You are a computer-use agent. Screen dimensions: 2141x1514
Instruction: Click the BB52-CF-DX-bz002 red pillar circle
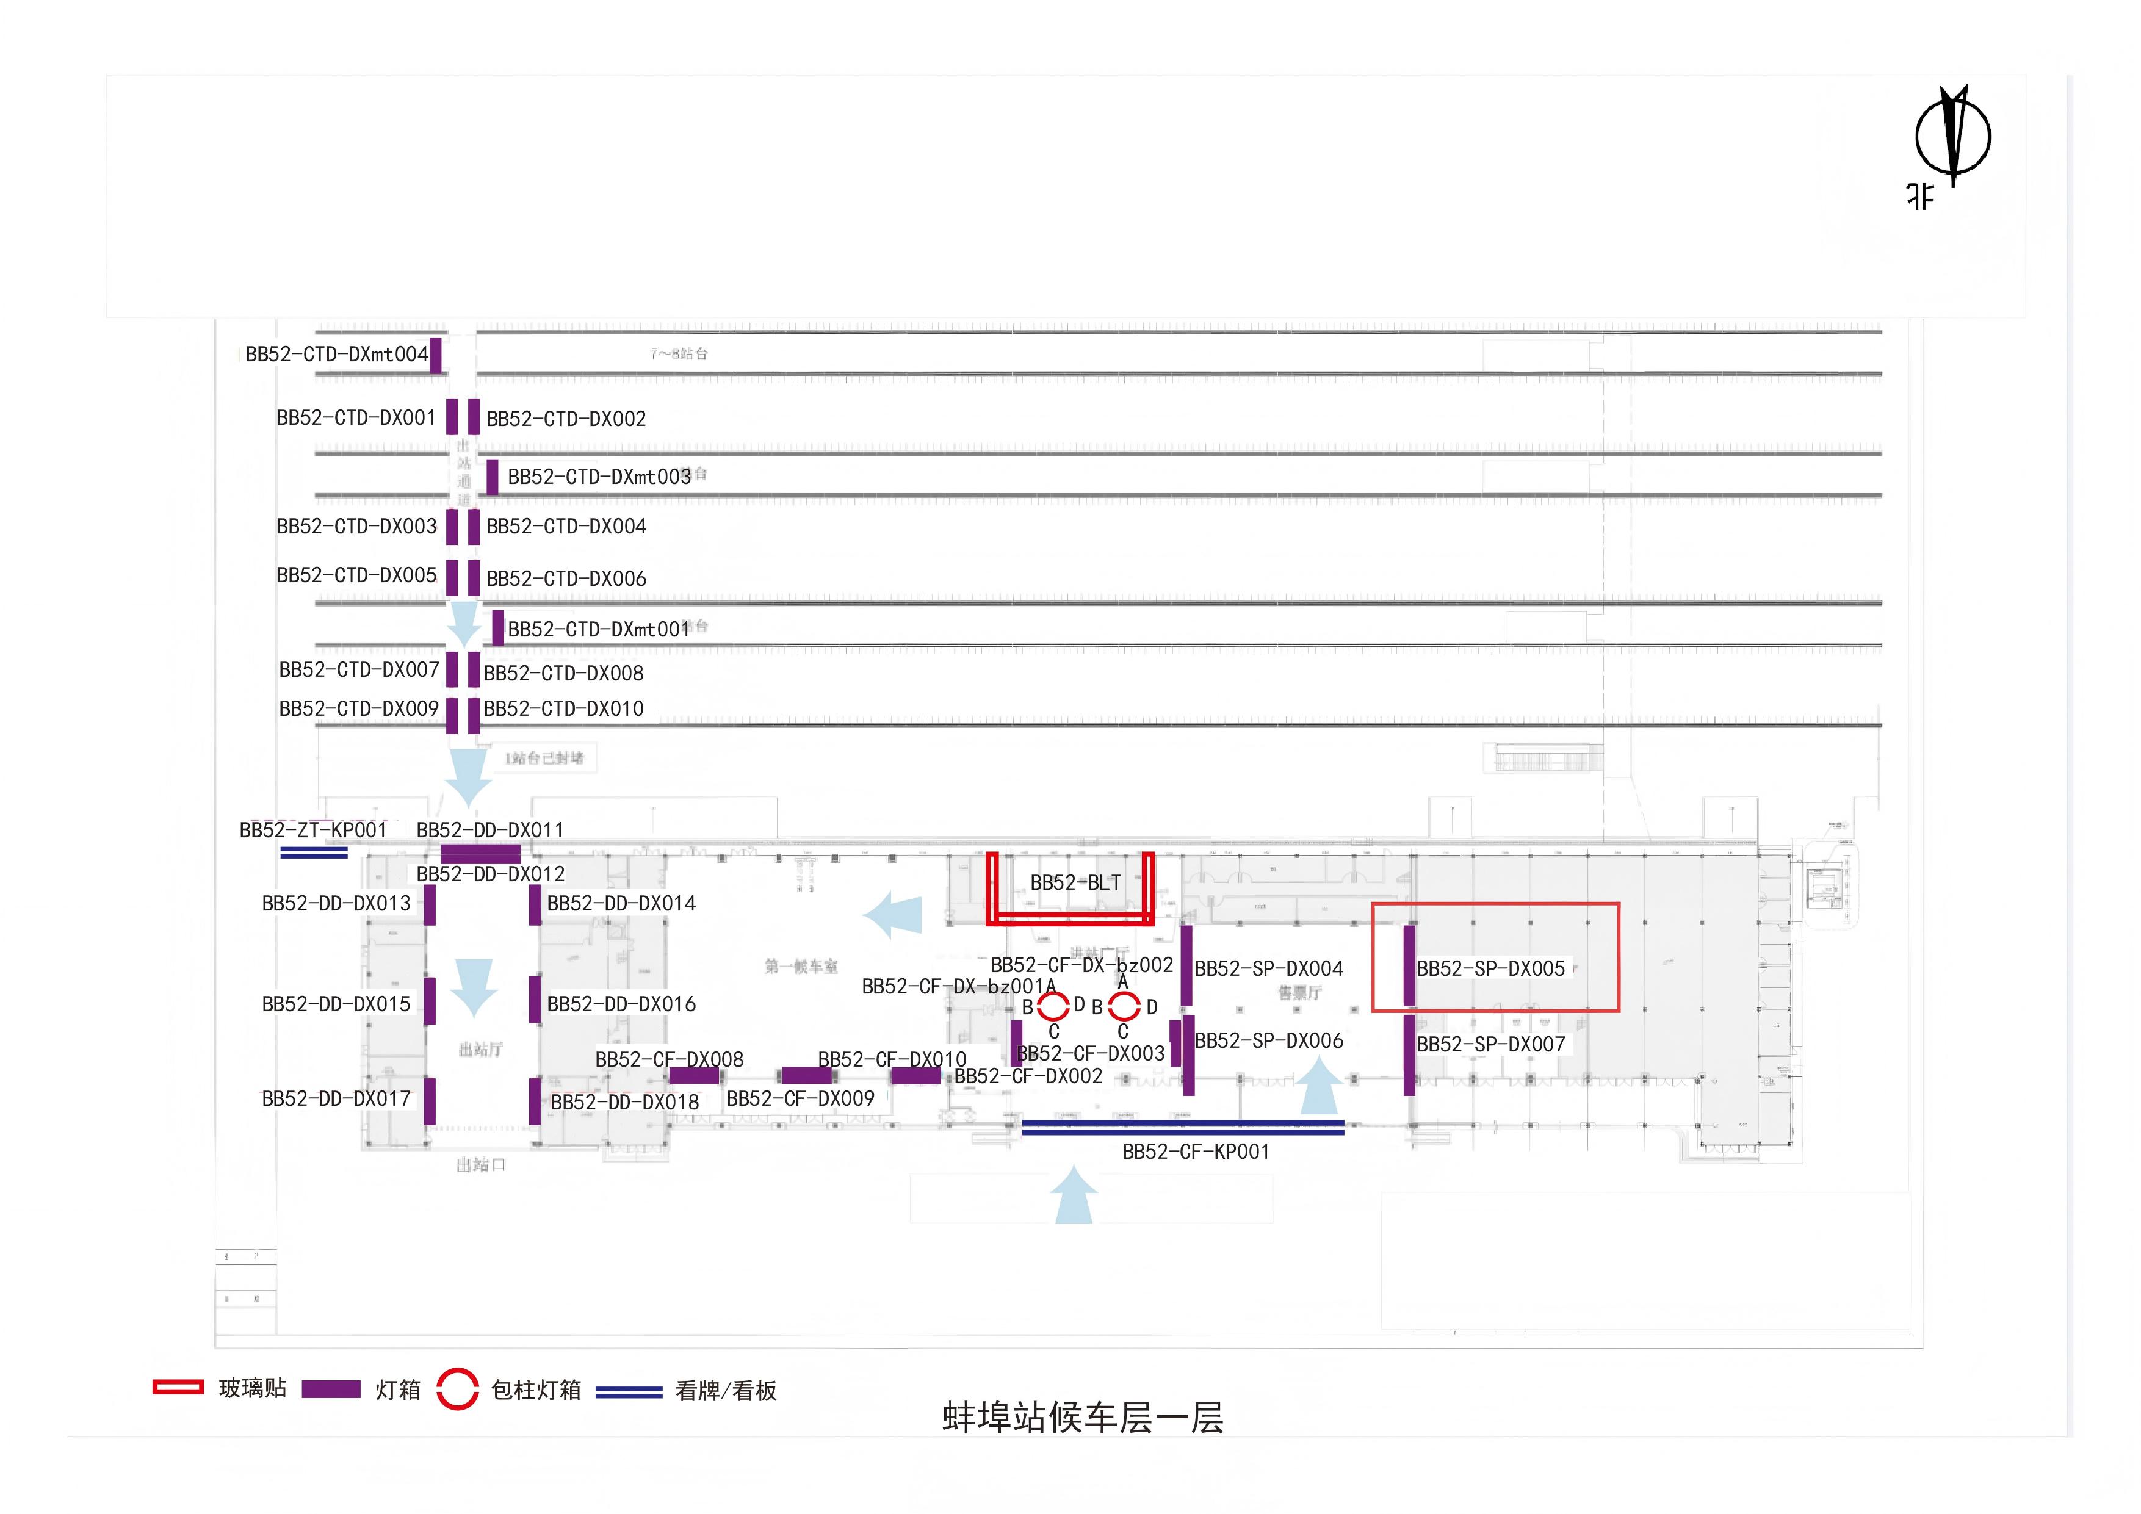[x=1124, y=1006]
